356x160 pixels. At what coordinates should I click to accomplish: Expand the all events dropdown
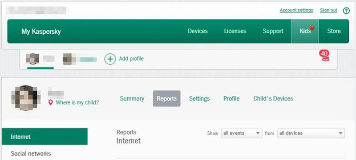242,133
